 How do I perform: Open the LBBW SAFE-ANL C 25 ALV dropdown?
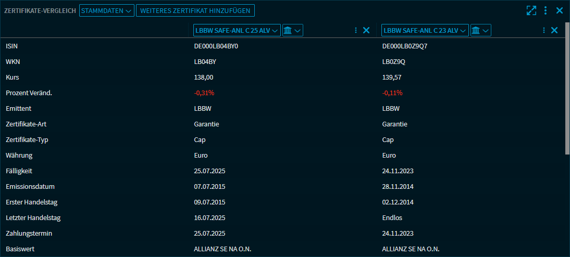(x=237, y=30)
